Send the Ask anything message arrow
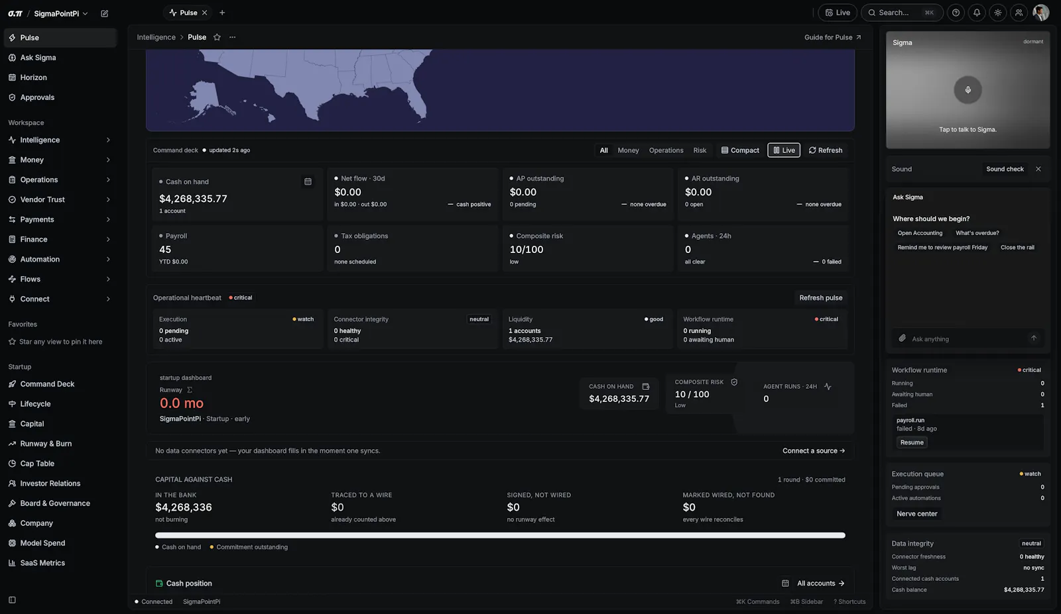The width and height of the screenshot is (1061, 614). point(1033,338)
